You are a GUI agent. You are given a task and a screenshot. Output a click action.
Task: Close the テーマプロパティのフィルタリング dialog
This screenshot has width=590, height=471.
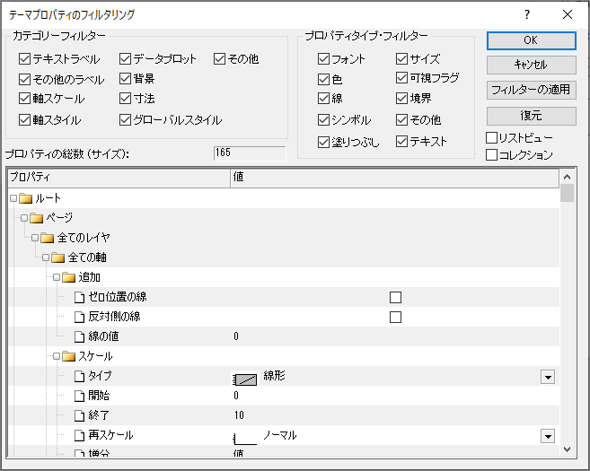click(568, 14)
